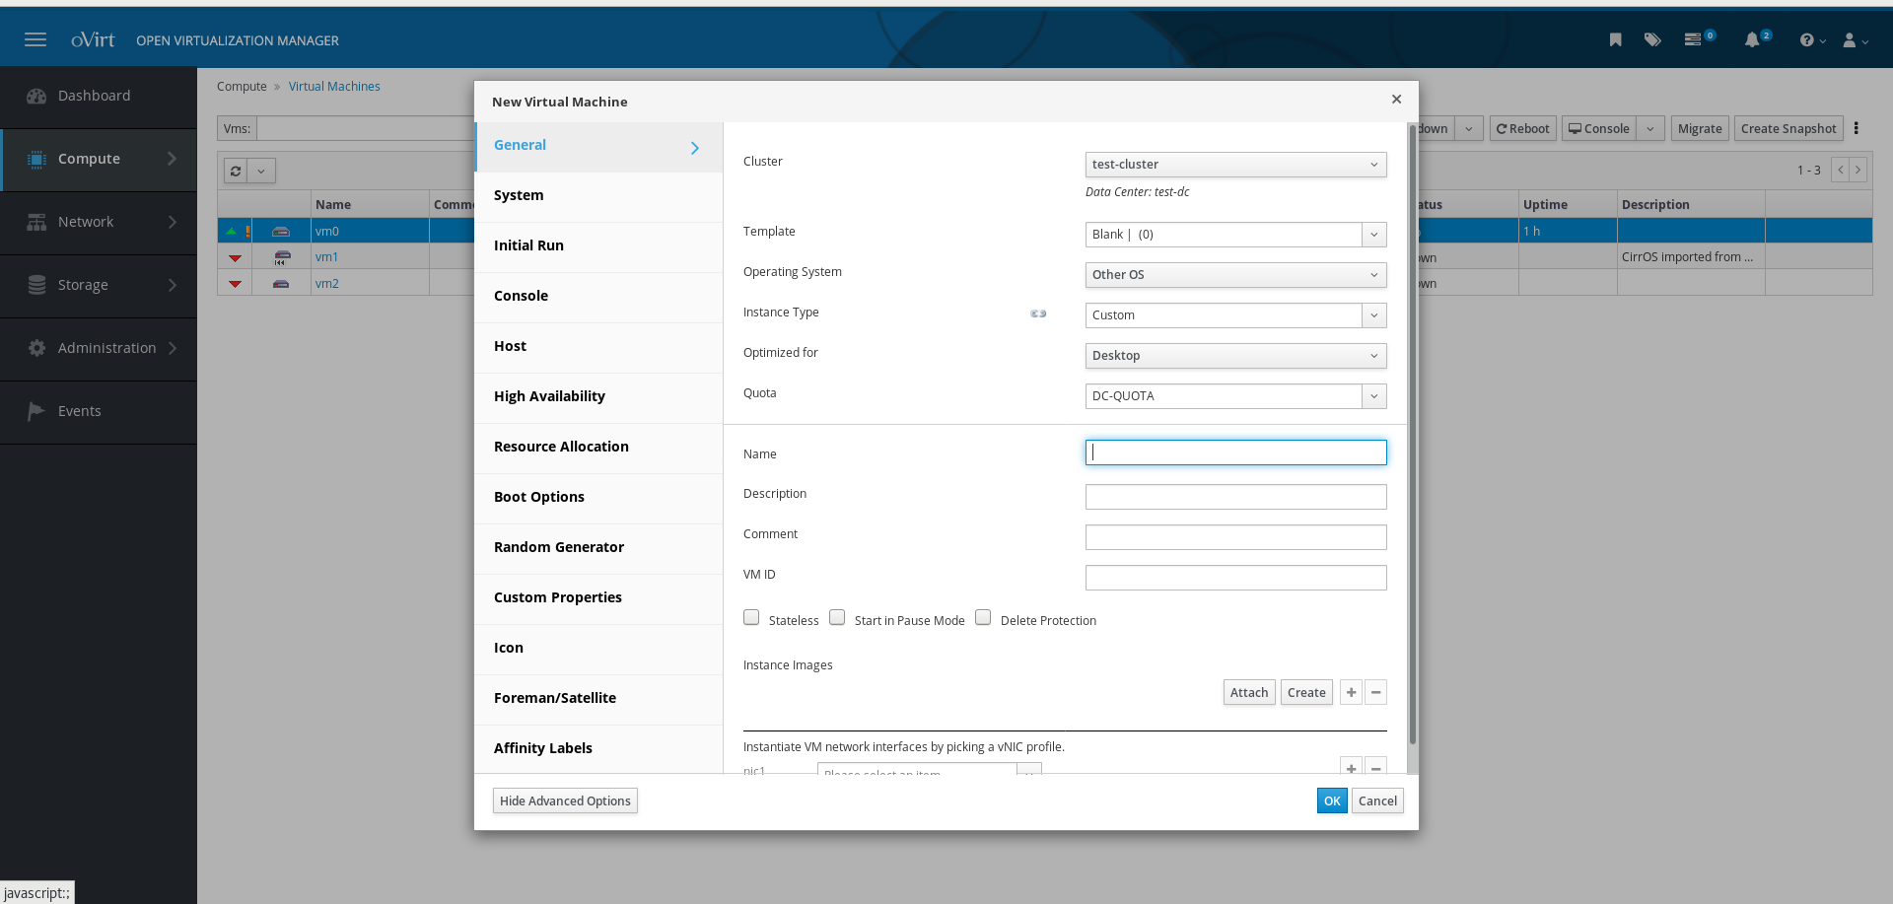1893x904 pixels.
Task: Open the Cluster dropdown
Action: click(x=1235, y=165)
